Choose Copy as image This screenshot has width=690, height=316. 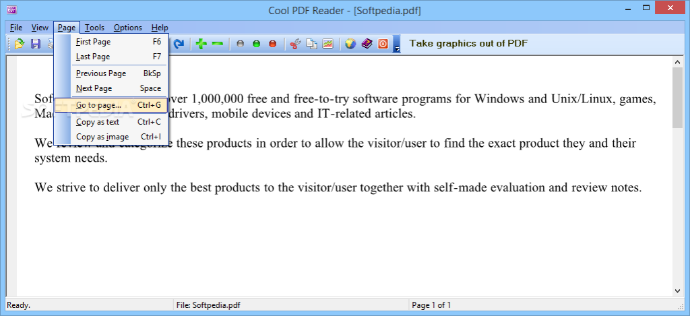click(111, 137)
